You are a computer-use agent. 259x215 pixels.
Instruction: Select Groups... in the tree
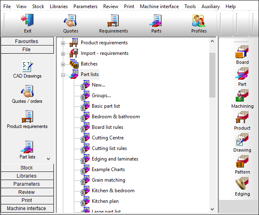point(101,96)
